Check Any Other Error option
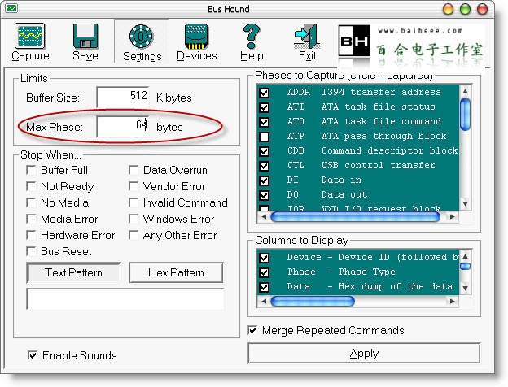Screen dimensions: 508x387 tap(134, 235)
